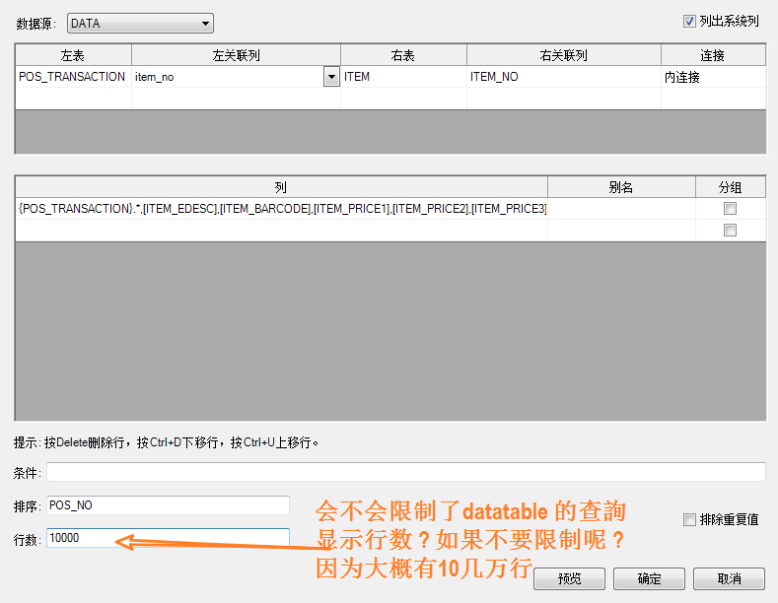Click the 分组 column header
The height and width of the screenshot is (603, 778).
731,187
